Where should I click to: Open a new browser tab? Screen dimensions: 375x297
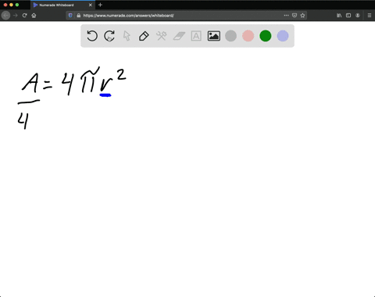coord(100,5)
